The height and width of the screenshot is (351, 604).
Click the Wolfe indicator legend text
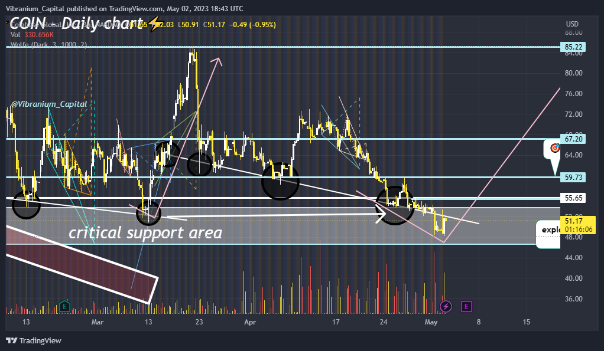pos(48,45)
